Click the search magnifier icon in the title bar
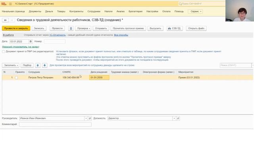The height and width of the screenshot is (143, 254). pos(180,4)
